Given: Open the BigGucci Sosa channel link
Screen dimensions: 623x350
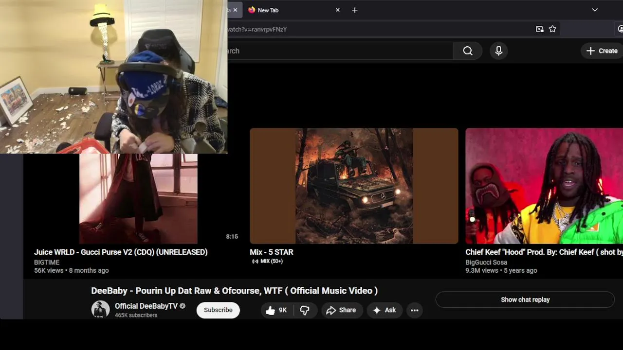Looking at the screenshot, I should (x=486, y=262).
